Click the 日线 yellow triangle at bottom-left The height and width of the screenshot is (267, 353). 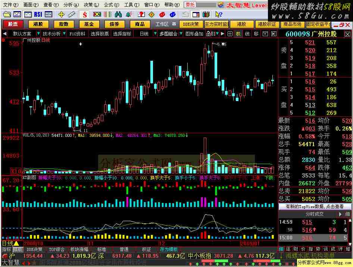[16, 243]
